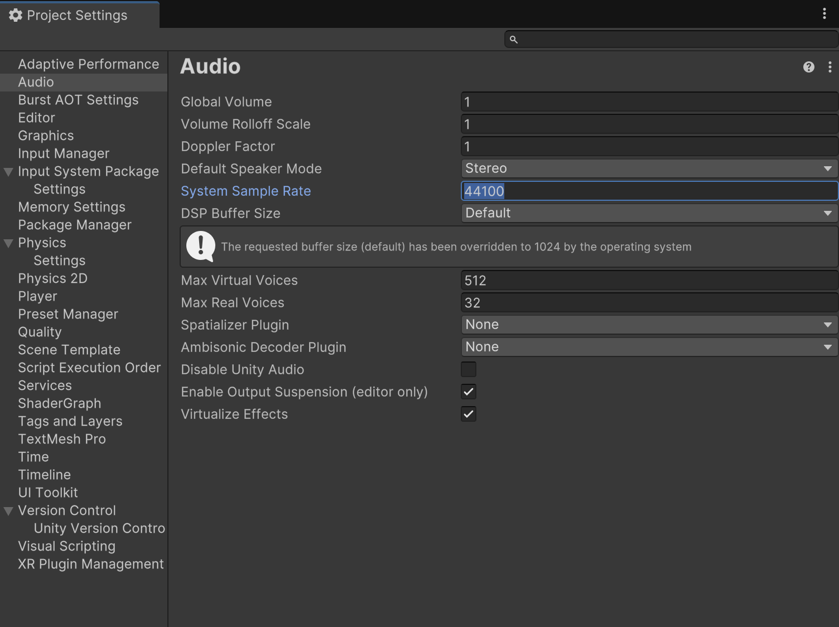Image resolution: width=839 pixels, height=627 pixels.
Task: Open the window options three-dot menu
Action: coord(824,14)
